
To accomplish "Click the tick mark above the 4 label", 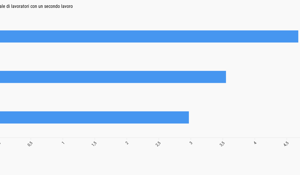I will pyautogui.click(x=255, y=139).
